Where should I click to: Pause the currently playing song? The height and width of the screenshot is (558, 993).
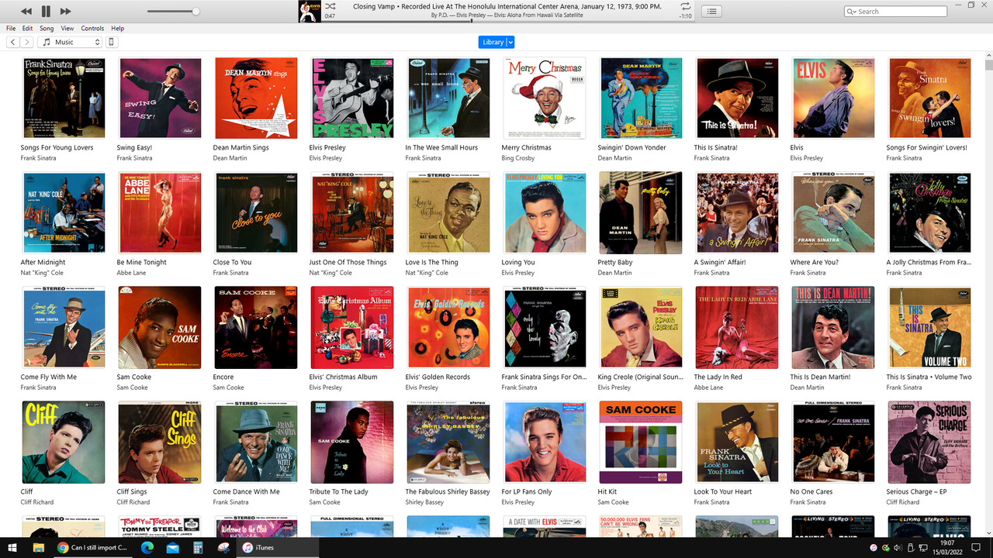point(46,11)
